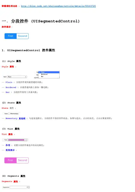Screen dimensions: 135x192
Task: Choose Plain in the open style menu
Action: point(49,72)
